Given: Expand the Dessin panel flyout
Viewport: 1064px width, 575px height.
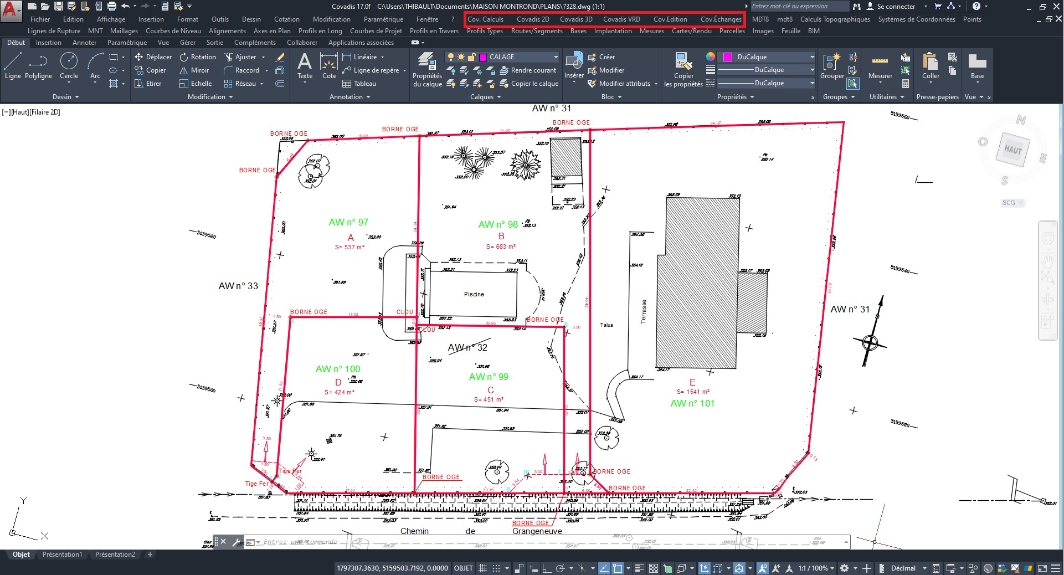Looking at the screenshot, I should [x=66, y=97].
